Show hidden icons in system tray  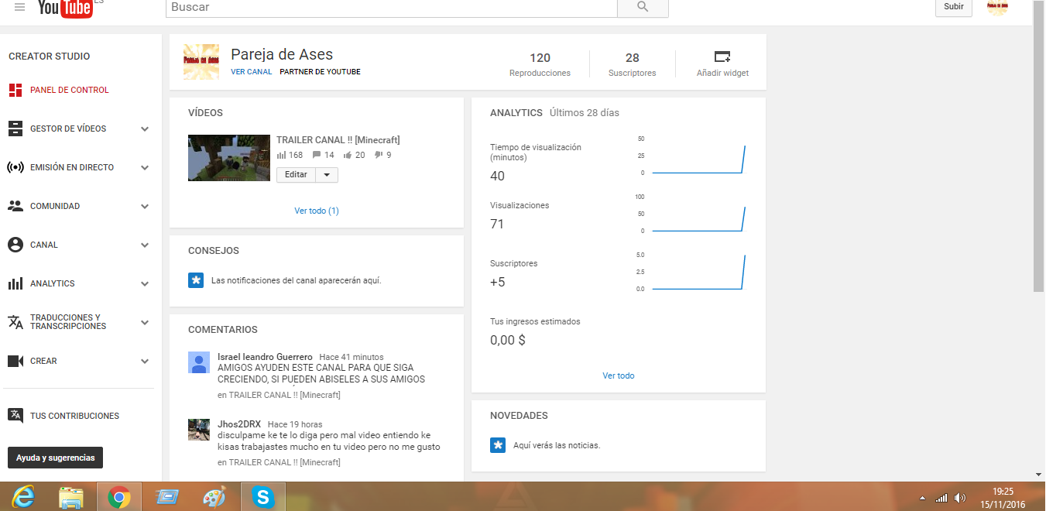pos(922,498)
